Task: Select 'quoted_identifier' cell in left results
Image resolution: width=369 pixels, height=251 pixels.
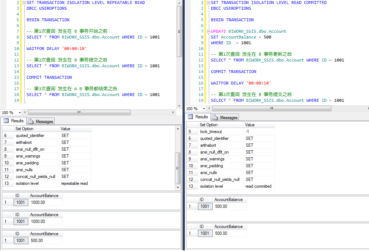Action: (x=36, y=136)
